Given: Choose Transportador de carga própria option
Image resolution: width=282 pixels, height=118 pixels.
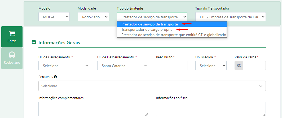Looking at the screenshot, I should (172, 29).
